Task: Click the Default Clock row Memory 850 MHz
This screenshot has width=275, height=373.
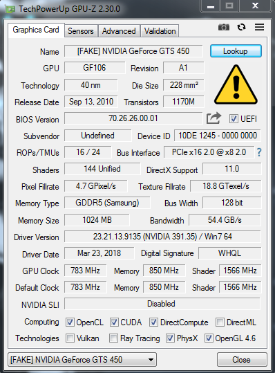Action: pos(164,287)
